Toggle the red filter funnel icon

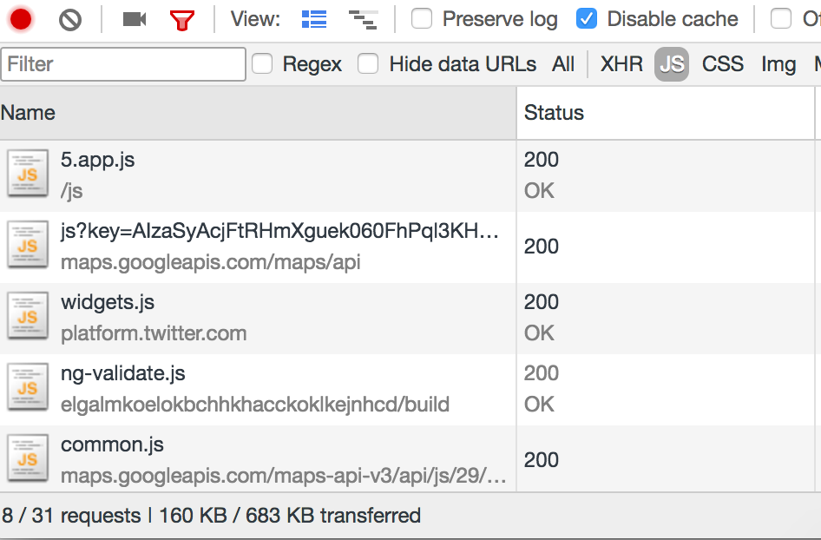pyautogui.click(x=182, y=21)
